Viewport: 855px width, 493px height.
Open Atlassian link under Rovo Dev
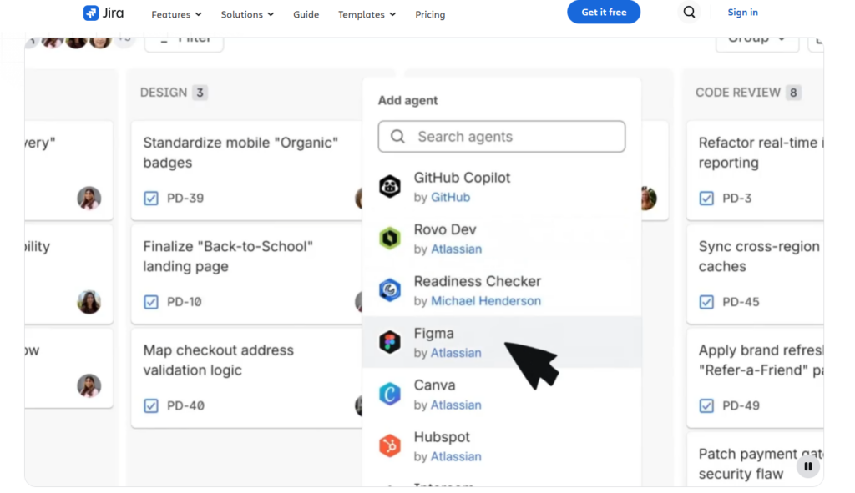[457, 249]
